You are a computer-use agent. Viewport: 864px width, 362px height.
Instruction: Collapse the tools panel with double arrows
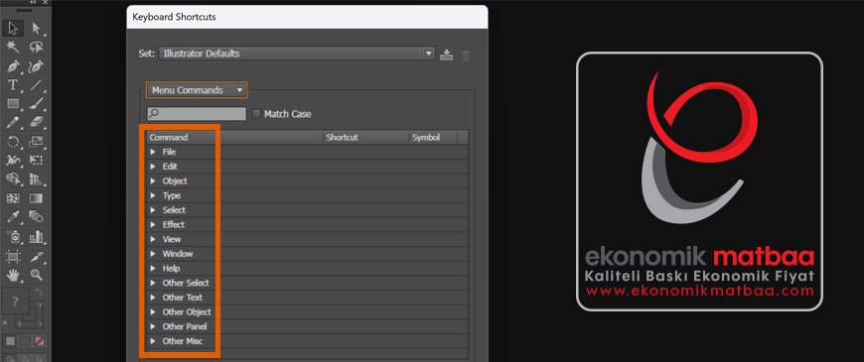[33, 3]
